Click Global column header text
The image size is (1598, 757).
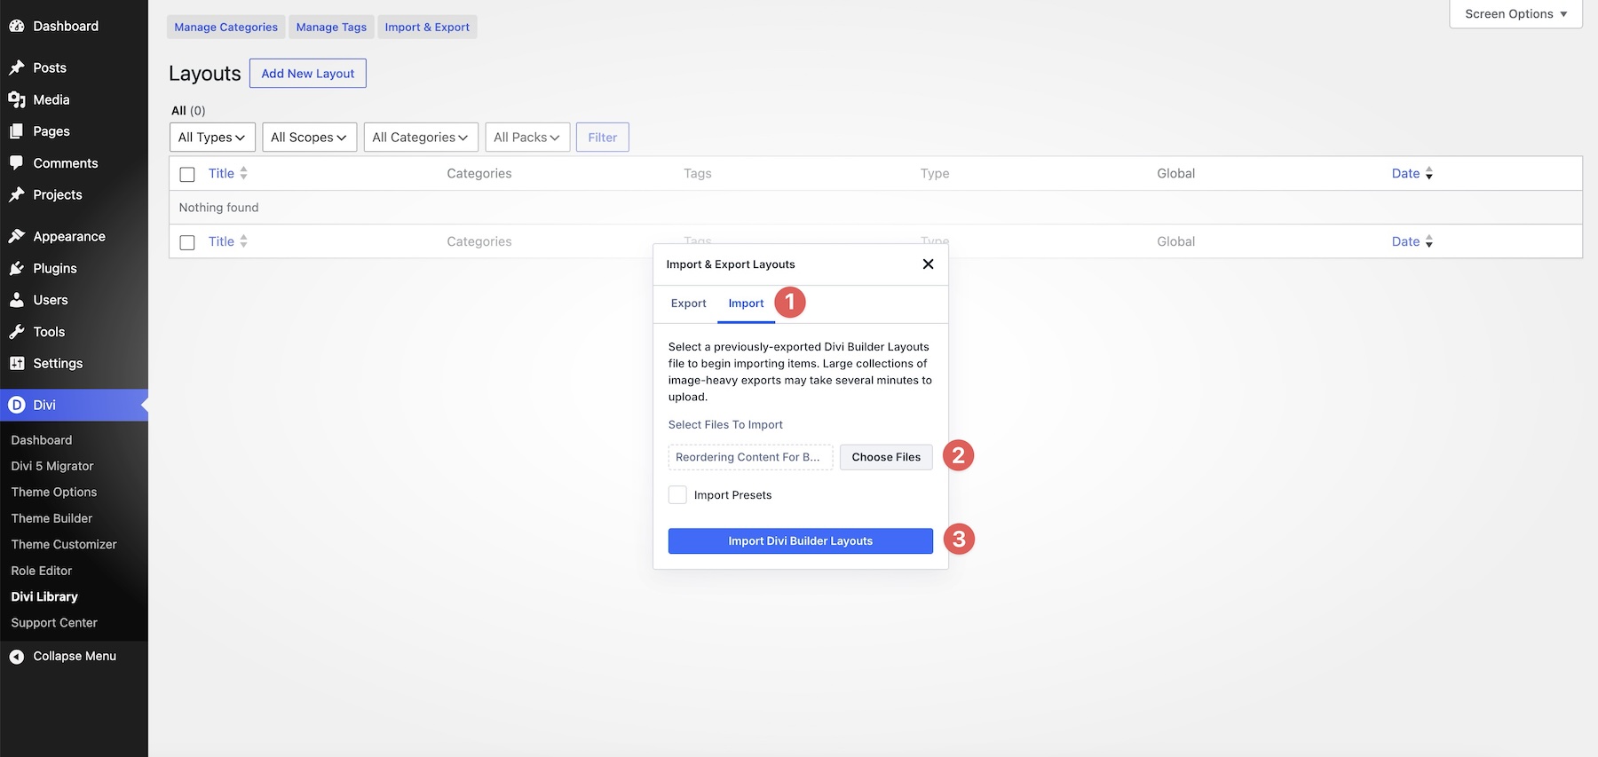pos(1176,173)
